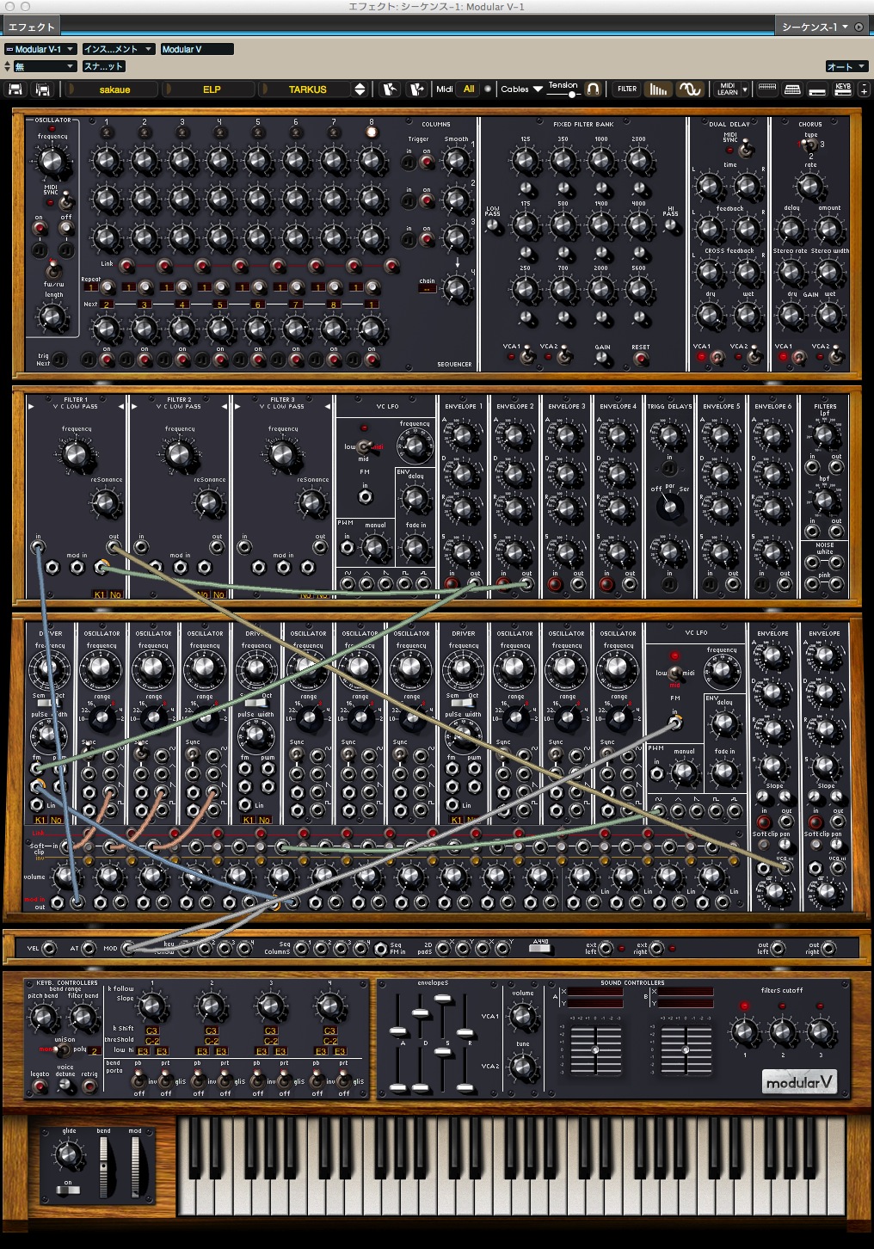Click the filter bank RESET button
This screenshot has width=874, height=1249.
[640, 360]
